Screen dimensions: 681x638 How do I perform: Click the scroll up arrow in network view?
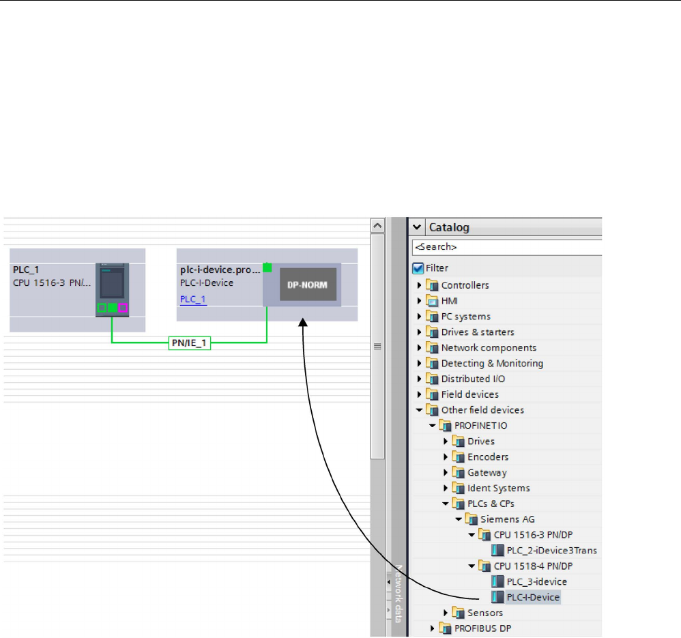point(377,226)
